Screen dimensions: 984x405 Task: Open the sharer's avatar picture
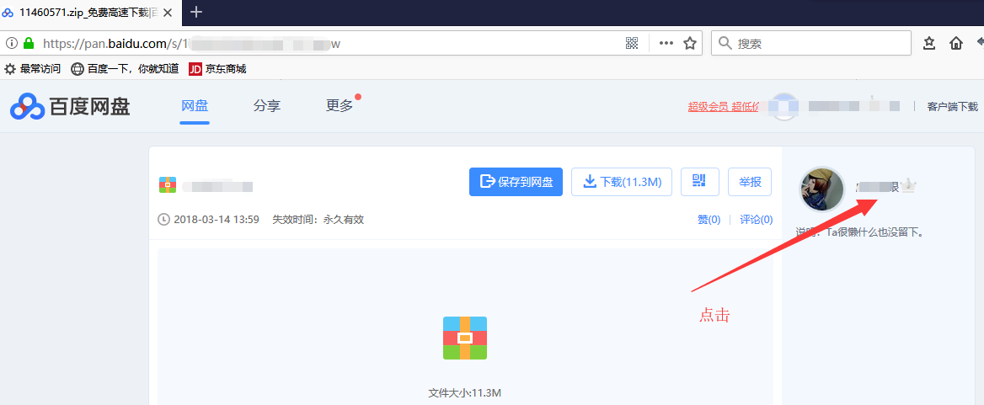pos(822,189)
